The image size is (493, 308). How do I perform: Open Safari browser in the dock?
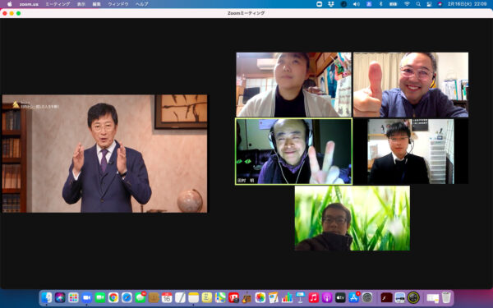(x=127, y=297)
